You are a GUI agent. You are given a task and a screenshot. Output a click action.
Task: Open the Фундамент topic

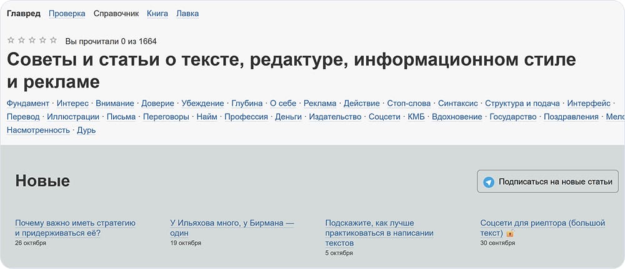coord(28,104)
